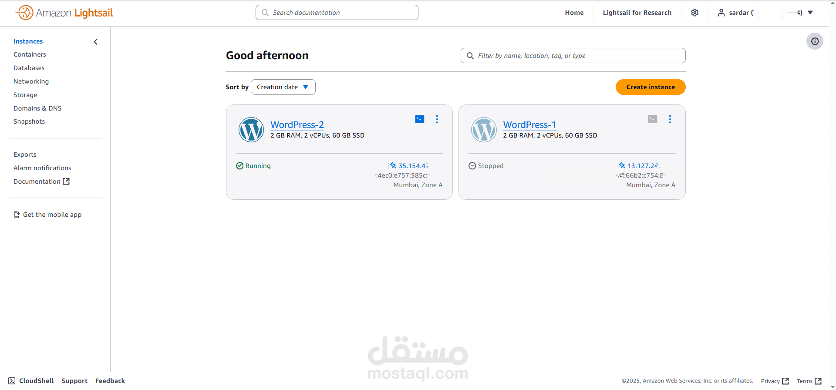Click the WordPress-2 WordPress logo
Viewport: 836px width, 390px height.
[251, 130]
